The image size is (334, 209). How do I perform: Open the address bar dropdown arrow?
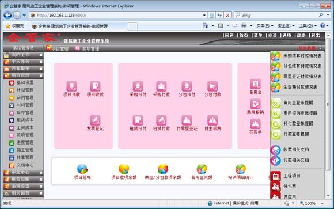[x=204, y=16]
